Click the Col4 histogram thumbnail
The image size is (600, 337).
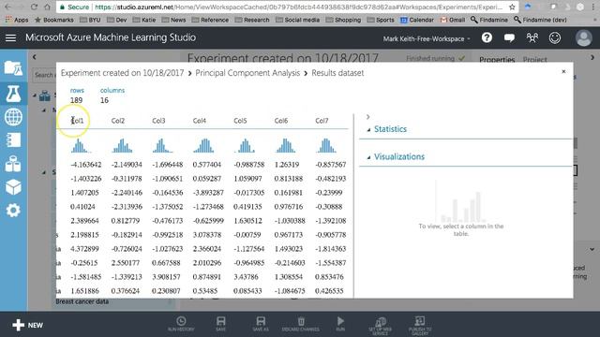pyautogui.click(x=203, y=146)
